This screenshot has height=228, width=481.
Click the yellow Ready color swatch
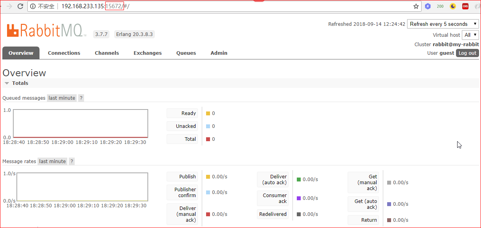(208, 113)
